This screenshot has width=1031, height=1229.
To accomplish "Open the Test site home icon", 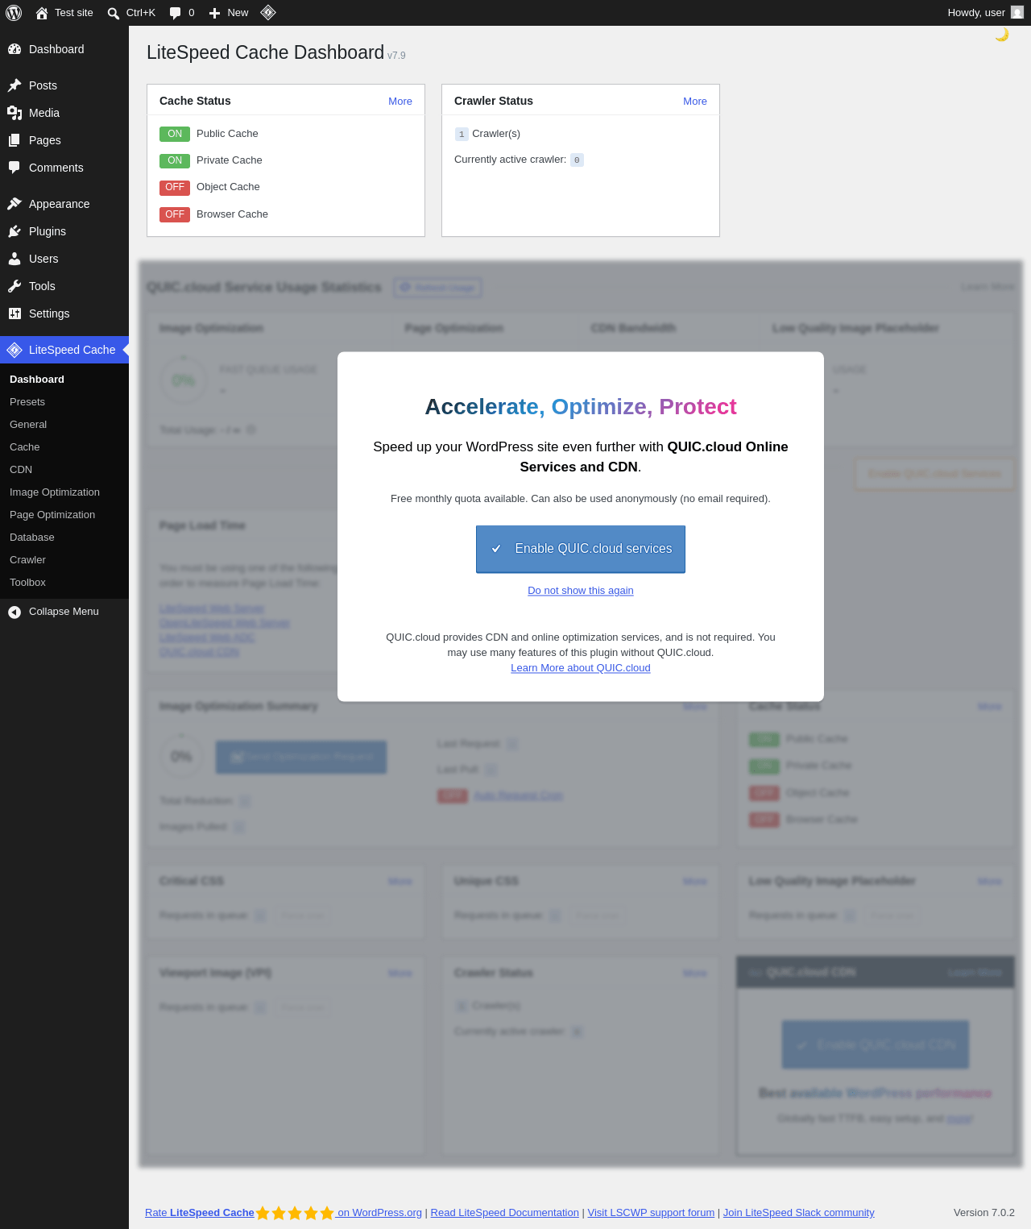I will [42, 13].
